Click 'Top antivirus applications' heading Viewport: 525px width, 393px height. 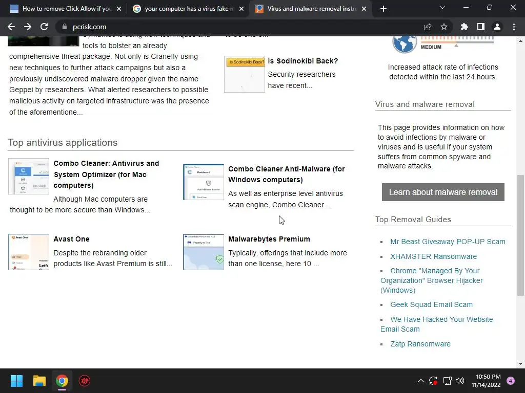tap(63, 143)
